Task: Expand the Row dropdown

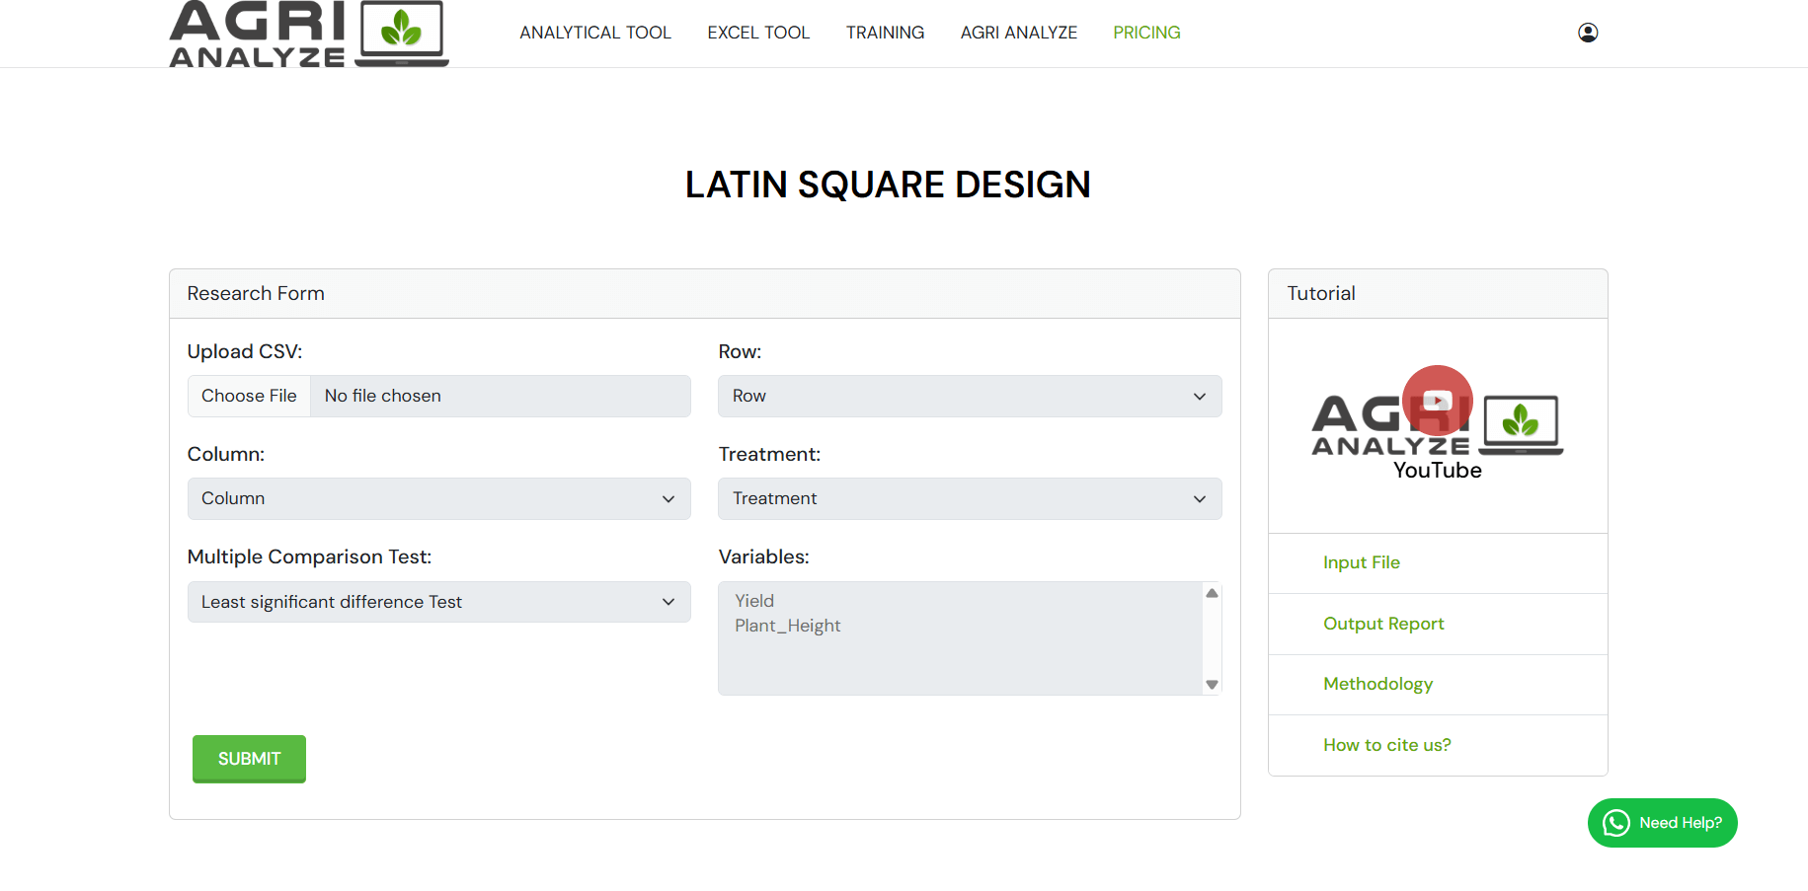Action: pos(969,396)
